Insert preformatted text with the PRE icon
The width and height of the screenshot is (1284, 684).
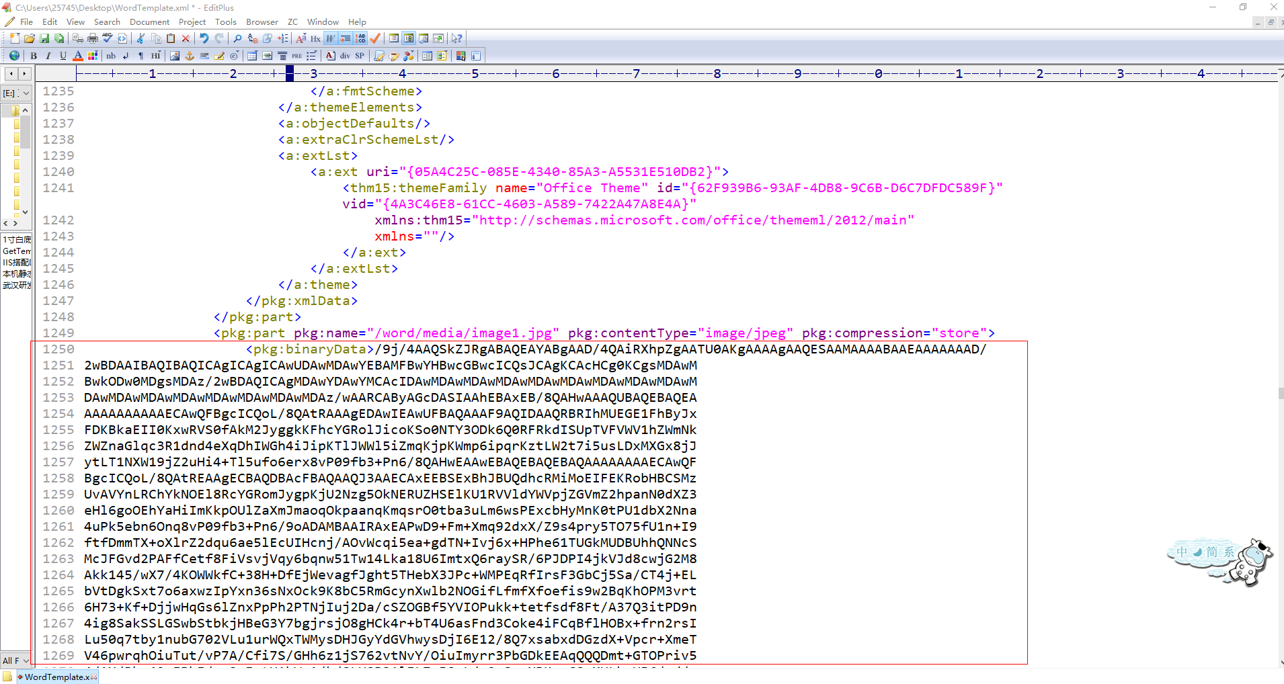pos(297,56)
